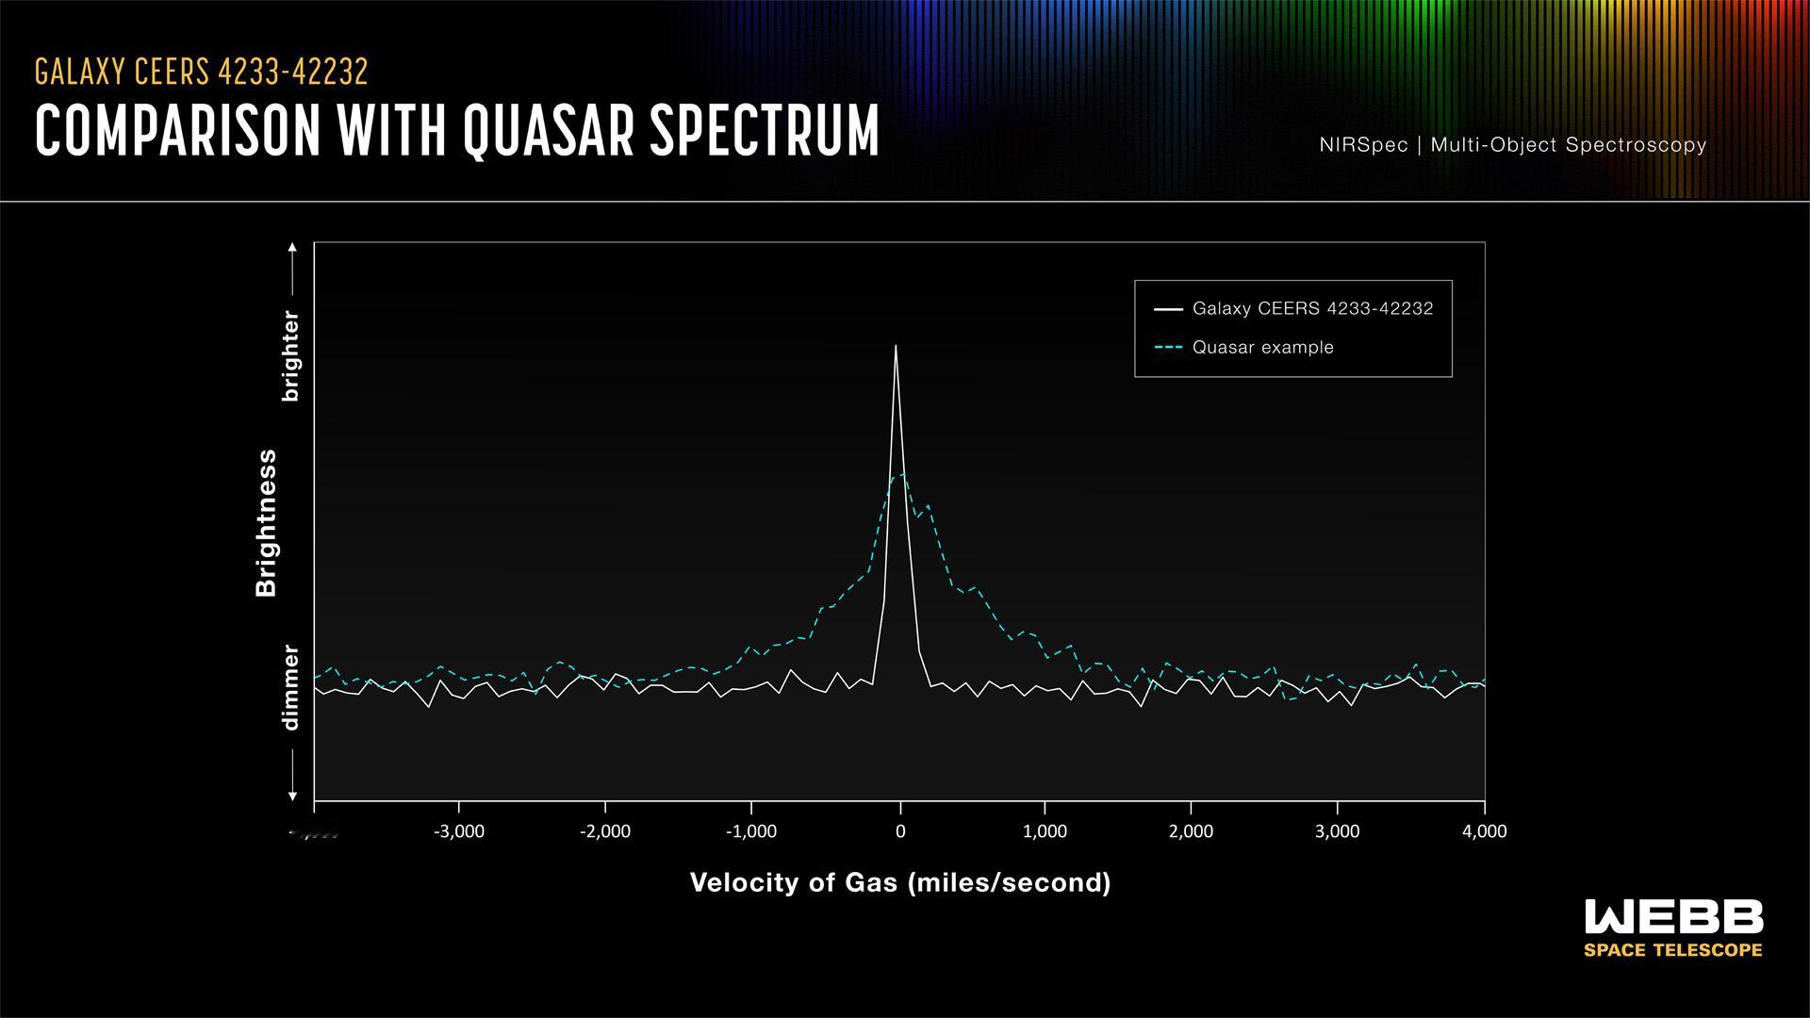Select the Quasar example legend label
The width and height of the screenshot is (1810, 1018).
coord(1262,348)
